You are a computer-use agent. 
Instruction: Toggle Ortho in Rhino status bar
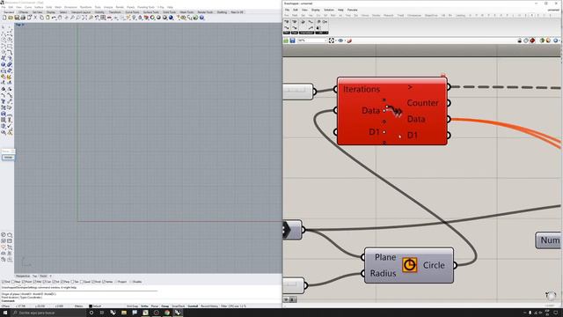point(144,306)
